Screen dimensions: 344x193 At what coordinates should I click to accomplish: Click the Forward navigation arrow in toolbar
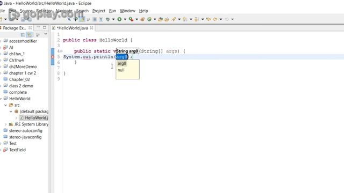227,19
